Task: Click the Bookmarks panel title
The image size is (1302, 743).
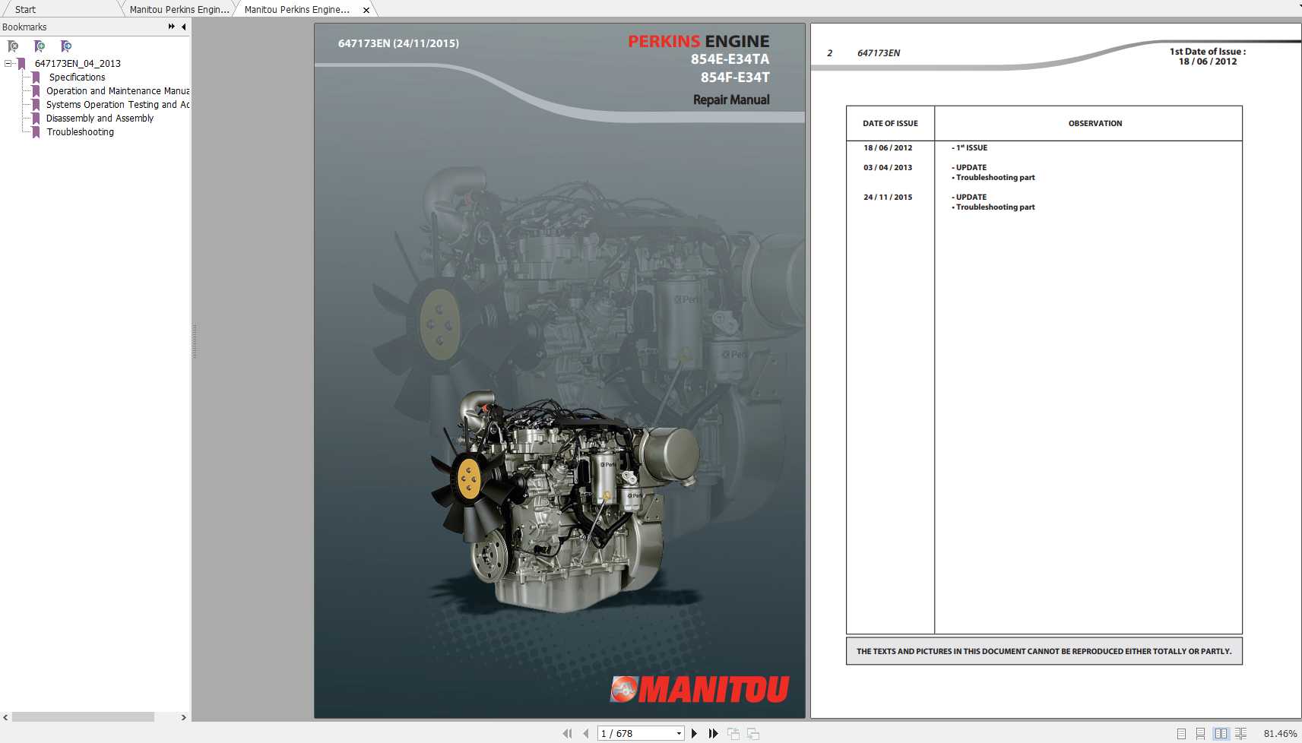Action: pyautogui.click(x=24, y=27)
